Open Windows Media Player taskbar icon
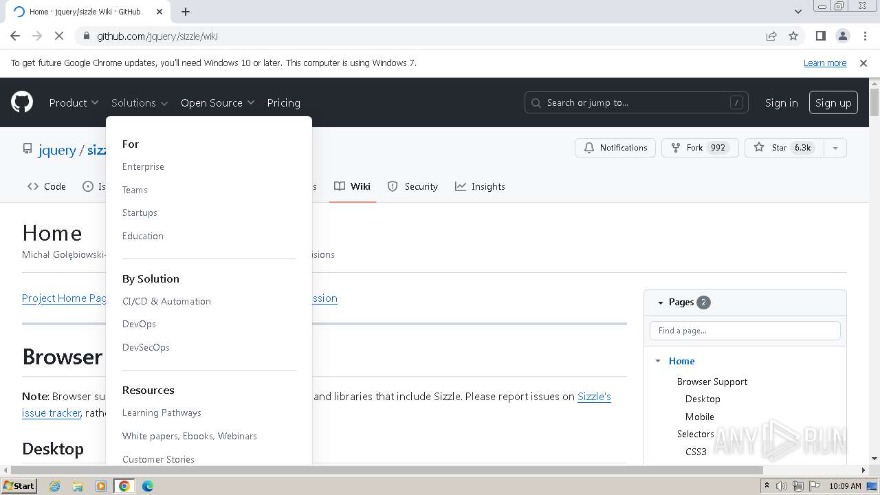The image size is (880, 495). [x=101, y=486]
